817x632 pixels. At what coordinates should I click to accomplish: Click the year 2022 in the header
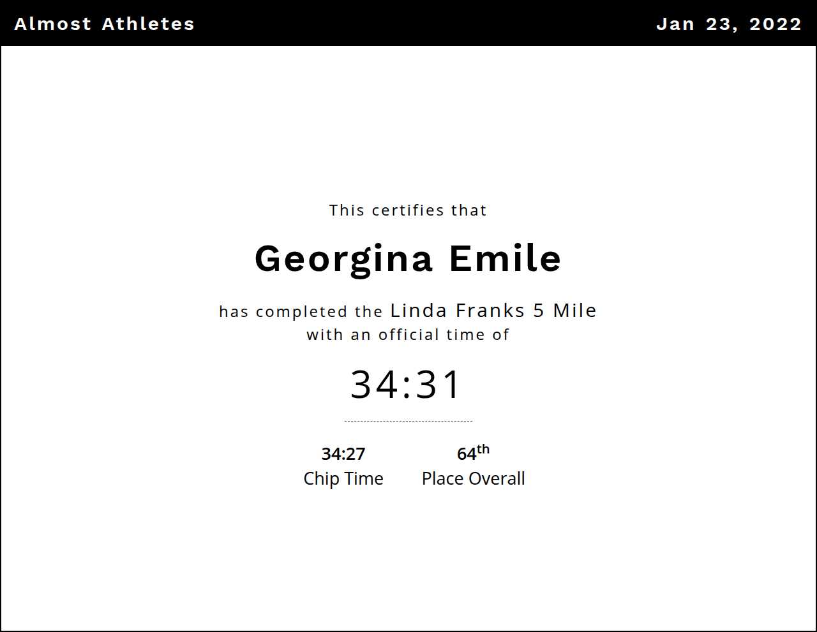(x=776, y=24)
